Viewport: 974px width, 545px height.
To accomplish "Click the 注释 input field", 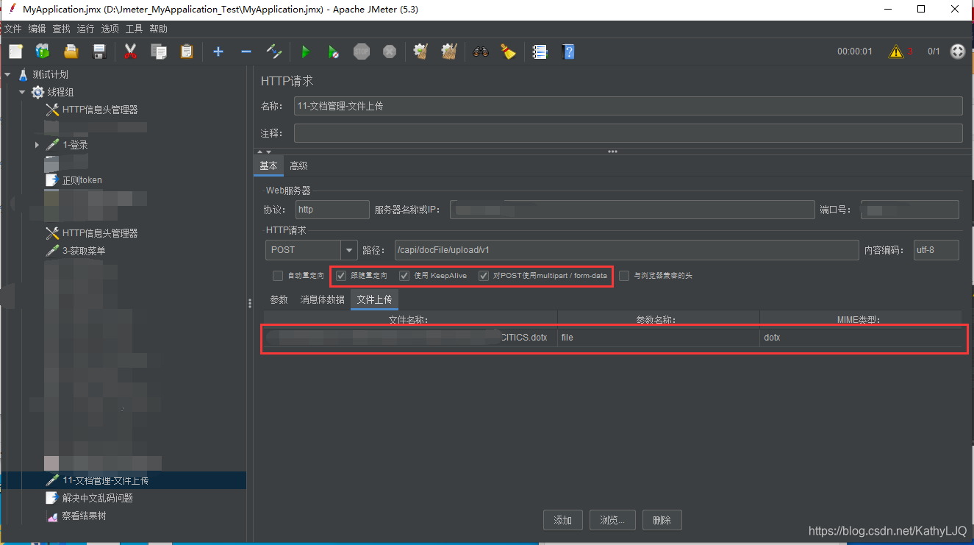I will [x=628, y=133].
